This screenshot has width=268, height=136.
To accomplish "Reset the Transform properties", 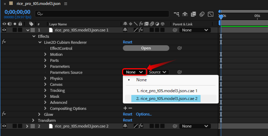I will (127, 120).
